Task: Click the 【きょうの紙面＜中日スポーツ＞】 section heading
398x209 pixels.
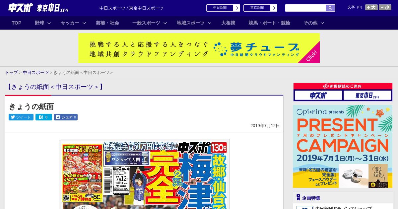Action: tap(55, 87)
